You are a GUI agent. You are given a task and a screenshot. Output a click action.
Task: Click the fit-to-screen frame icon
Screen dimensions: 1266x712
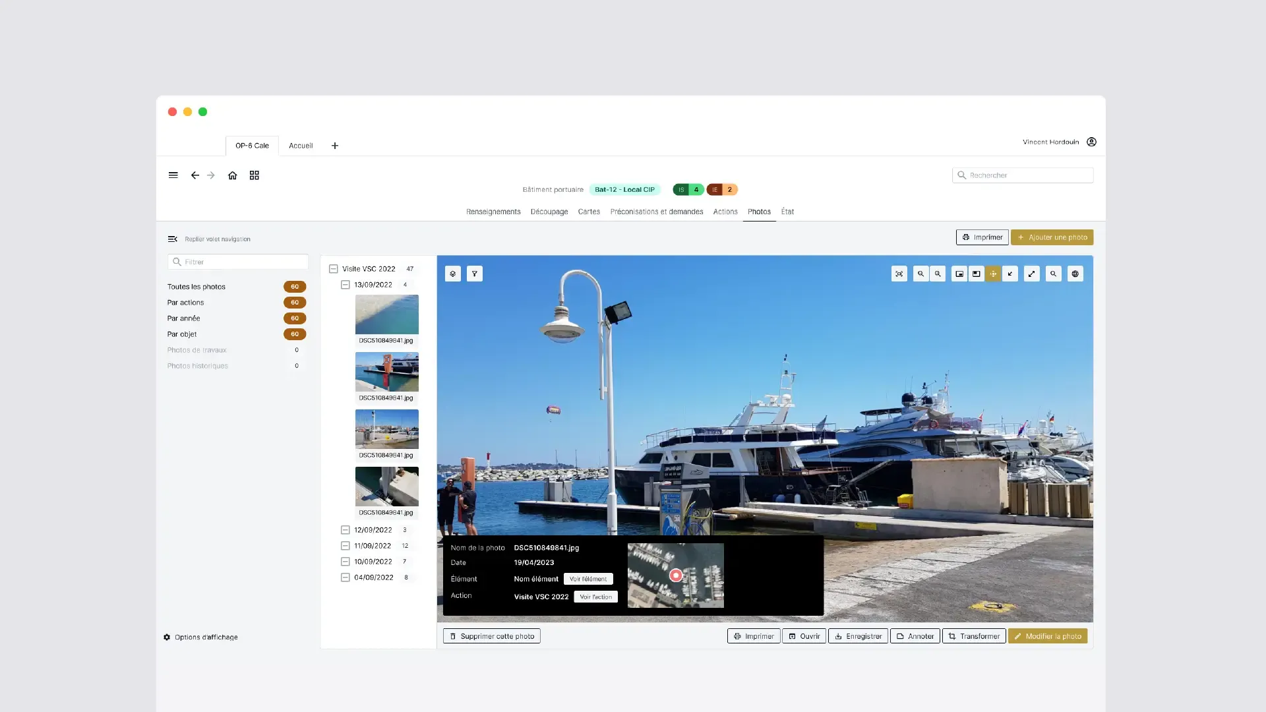[x=899, y=274]
